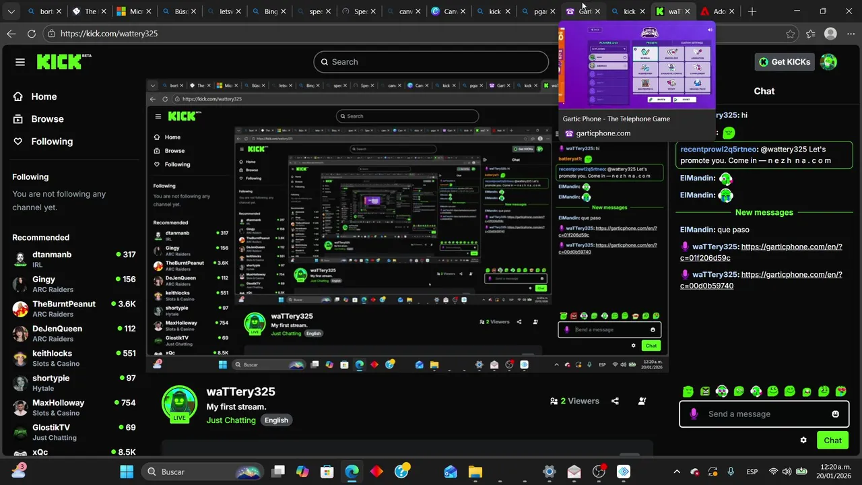The height and width of the screenshot is (485, 862).
Task: Reload the page with refresh button
Action: click(x=32, y=34)
